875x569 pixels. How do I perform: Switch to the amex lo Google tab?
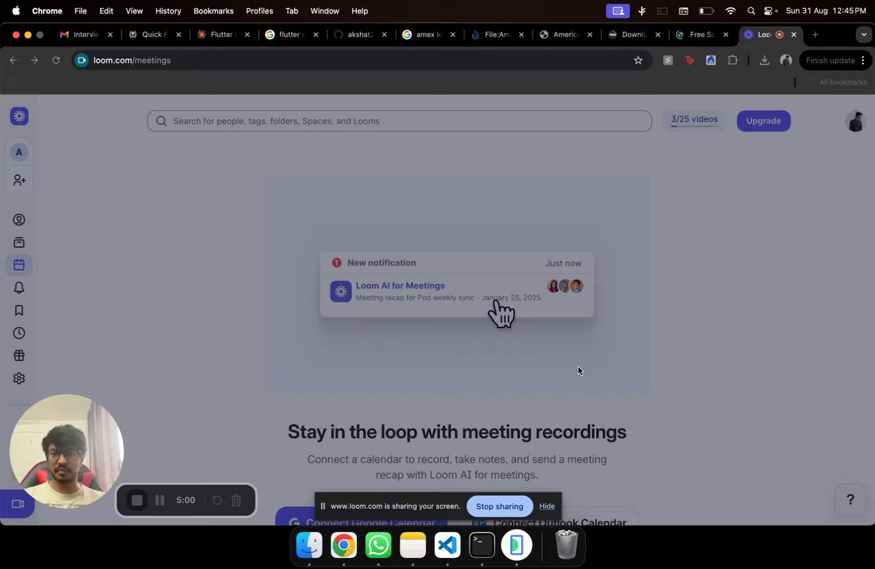(427, 34)
